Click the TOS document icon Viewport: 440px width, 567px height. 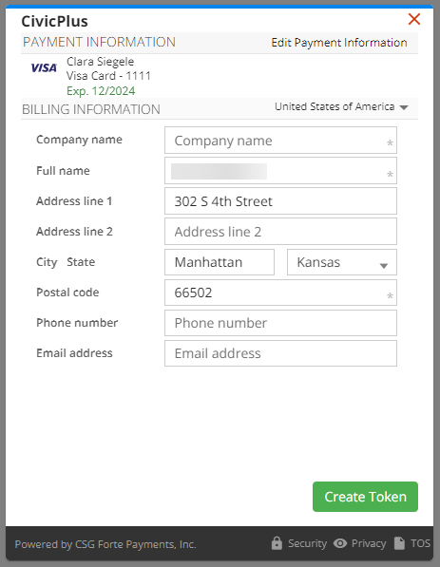click(x=399, y=543)
